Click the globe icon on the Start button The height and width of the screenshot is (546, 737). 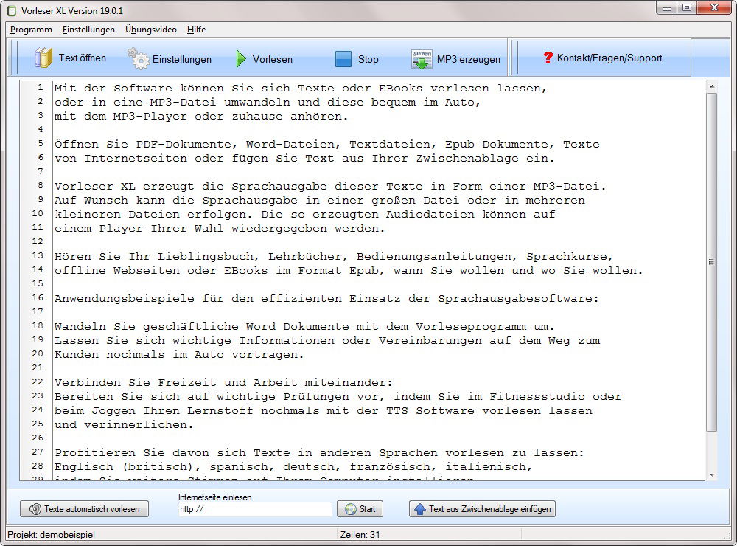point(351,509)
